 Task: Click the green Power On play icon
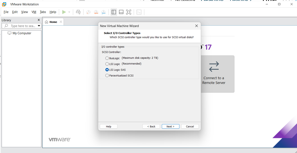pos(64,12)
